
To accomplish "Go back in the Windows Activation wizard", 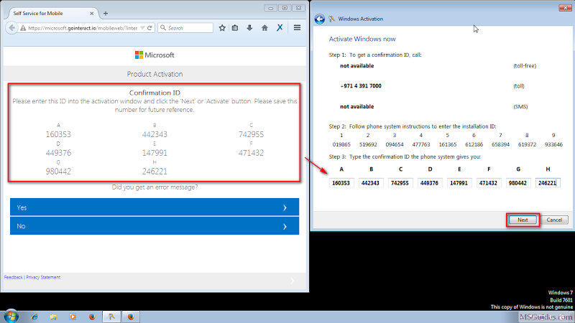I will click(x=319, y=19).
